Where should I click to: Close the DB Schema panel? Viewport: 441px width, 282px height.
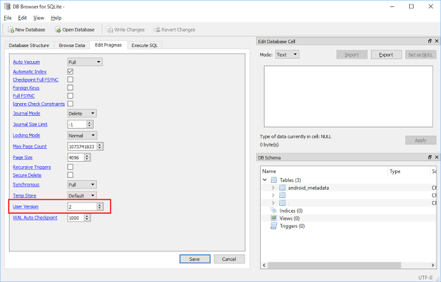click(x=437, y=157)
